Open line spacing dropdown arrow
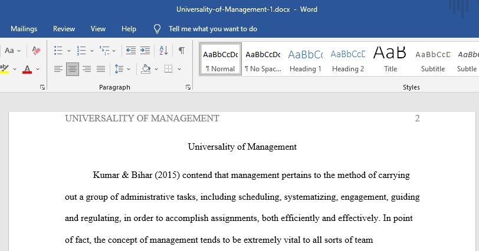Viewport: 479px width, 251px height. click(x=129, y=69)
